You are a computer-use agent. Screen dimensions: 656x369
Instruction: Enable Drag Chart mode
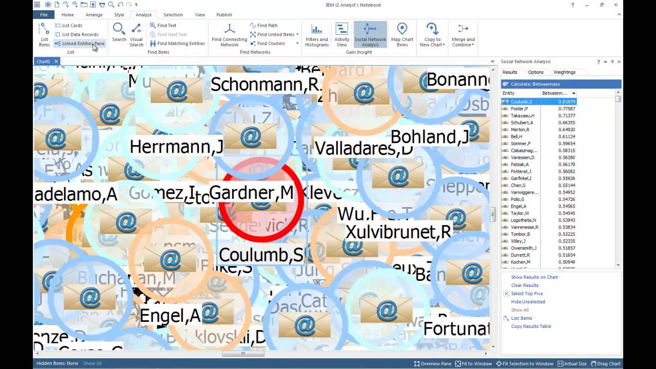pos(605,363)
